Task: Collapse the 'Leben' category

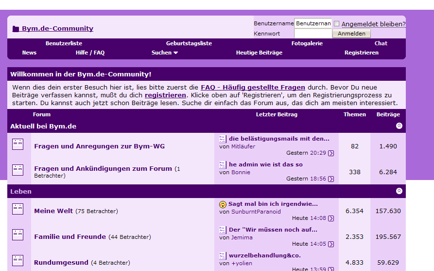Action: click(x=399, y=191)
